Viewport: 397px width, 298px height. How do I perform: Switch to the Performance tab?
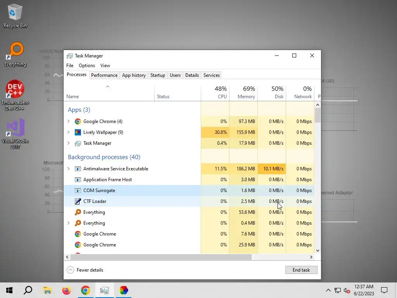[x=104, y=75]
